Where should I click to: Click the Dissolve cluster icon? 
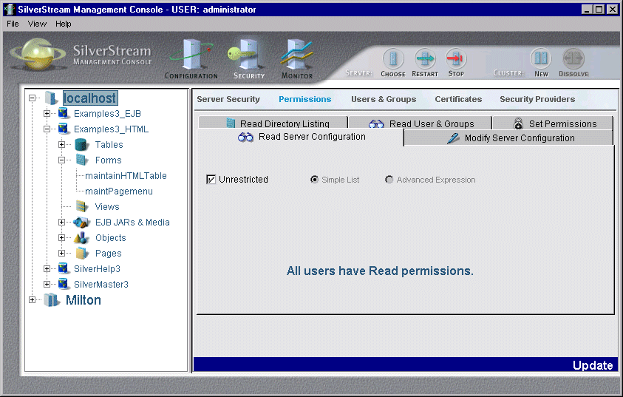pos(573,58)
